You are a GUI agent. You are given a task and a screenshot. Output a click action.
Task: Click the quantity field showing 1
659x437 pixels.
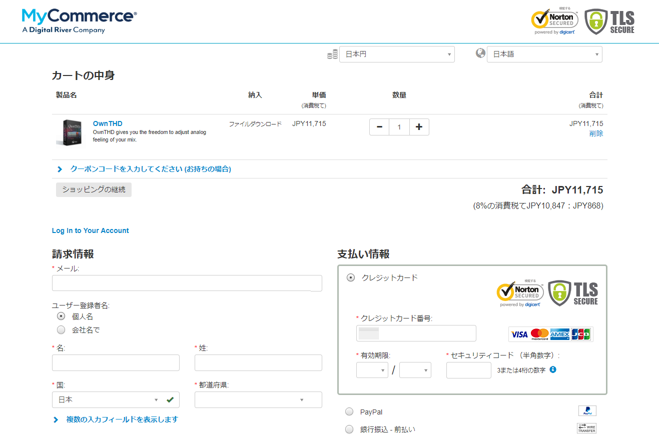coord(399,127)
